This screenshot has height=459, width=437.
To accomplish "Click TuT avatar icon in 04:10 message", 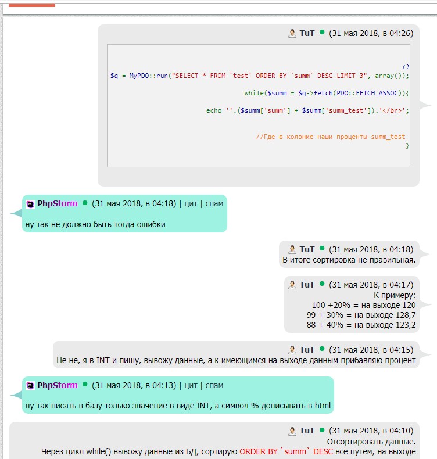I will [292, 431].
